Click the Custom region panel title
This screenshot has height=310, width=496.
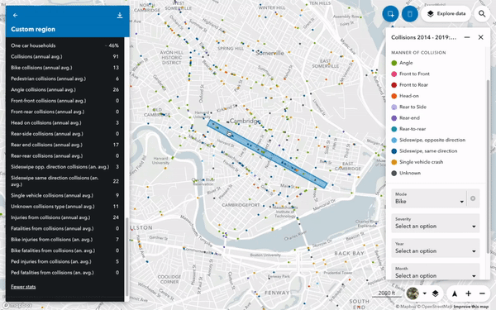coord(33,30)
